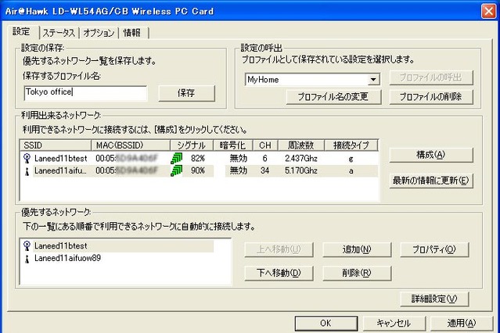Click channel 34 cell
This screenshot has height=333, width=500.
point(264,171)
